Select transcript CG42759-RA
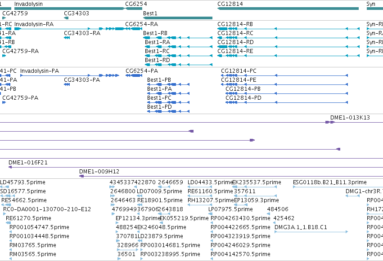Screen dimensions: 383x261 click(x=4, y=56)
